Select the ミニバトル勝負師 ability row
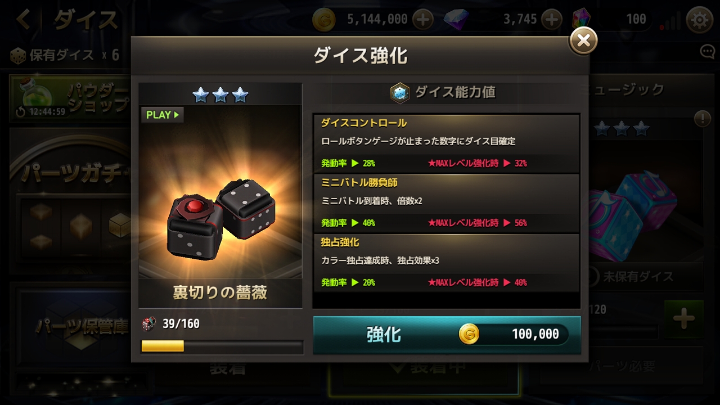The image size is (720, 405). [446, 203]
